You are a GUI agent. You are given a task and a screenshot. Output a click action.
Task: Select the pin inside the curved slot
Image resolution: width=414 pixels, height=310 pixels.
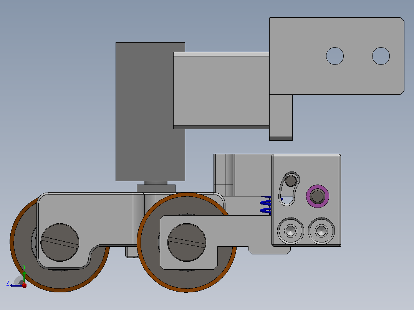pyautogui.click(x=291, y=181)
